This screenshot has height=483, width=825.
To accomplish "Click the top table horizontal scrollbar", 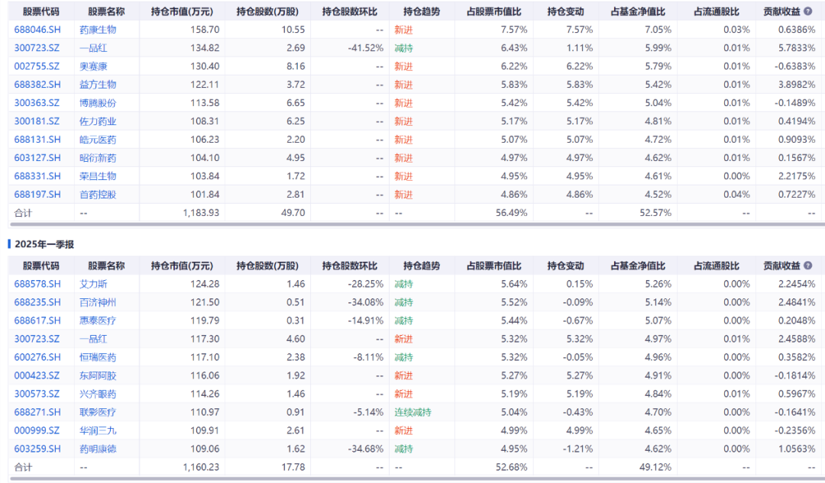I will coord(417,224).
